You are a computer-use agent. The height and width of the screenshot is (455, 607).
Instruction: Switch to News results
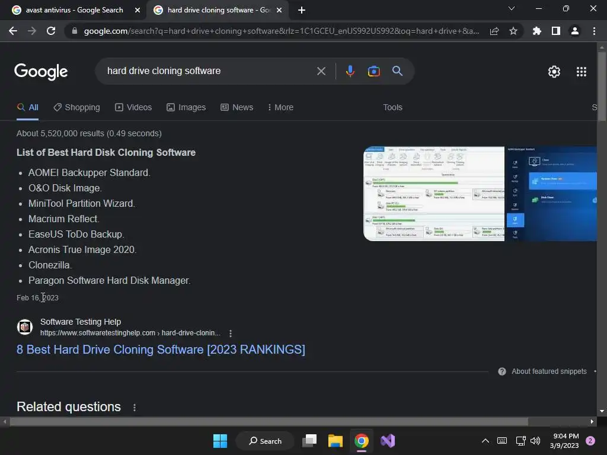237,108
